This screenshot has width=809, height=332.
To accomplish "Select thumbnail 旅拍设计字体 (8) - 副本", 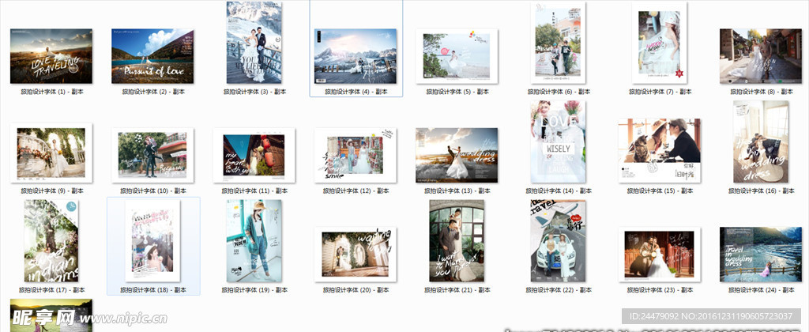I will coord(761,56).
